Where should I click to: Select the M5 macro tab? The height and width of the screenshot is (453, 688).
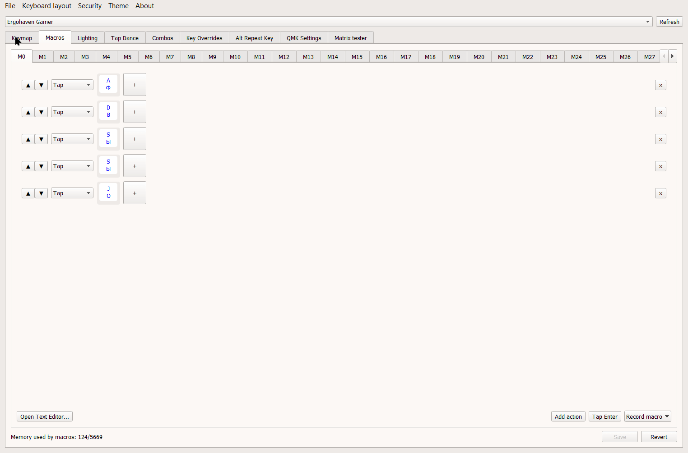click(x=127, y=57)
